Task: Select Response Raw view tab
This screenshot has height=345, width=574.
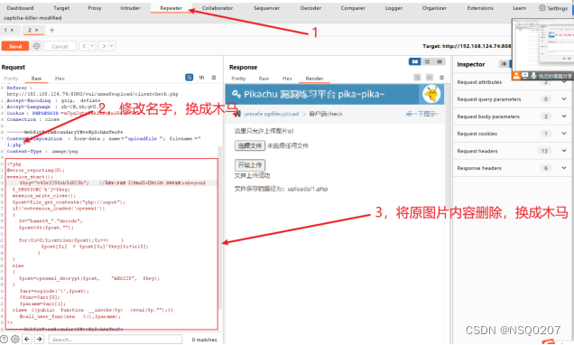Action: pos(264,79)
